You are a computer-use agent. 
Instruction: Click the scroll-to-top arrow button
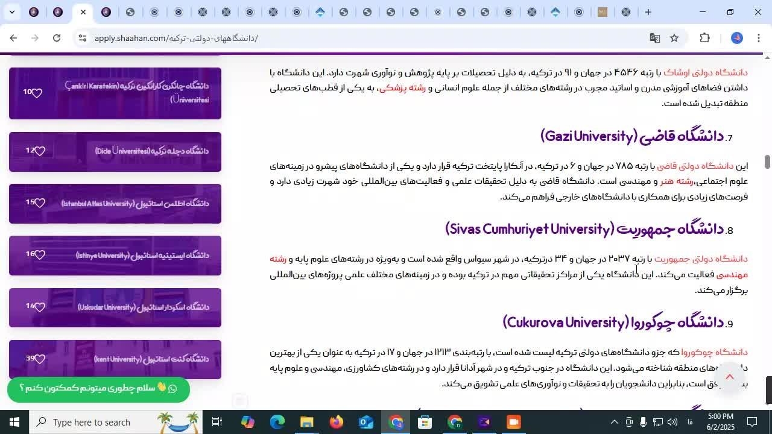729,377
